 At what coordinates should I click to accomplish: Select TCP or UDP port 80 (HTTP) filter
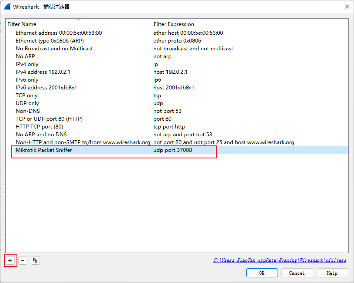click(x=49, y=119)
